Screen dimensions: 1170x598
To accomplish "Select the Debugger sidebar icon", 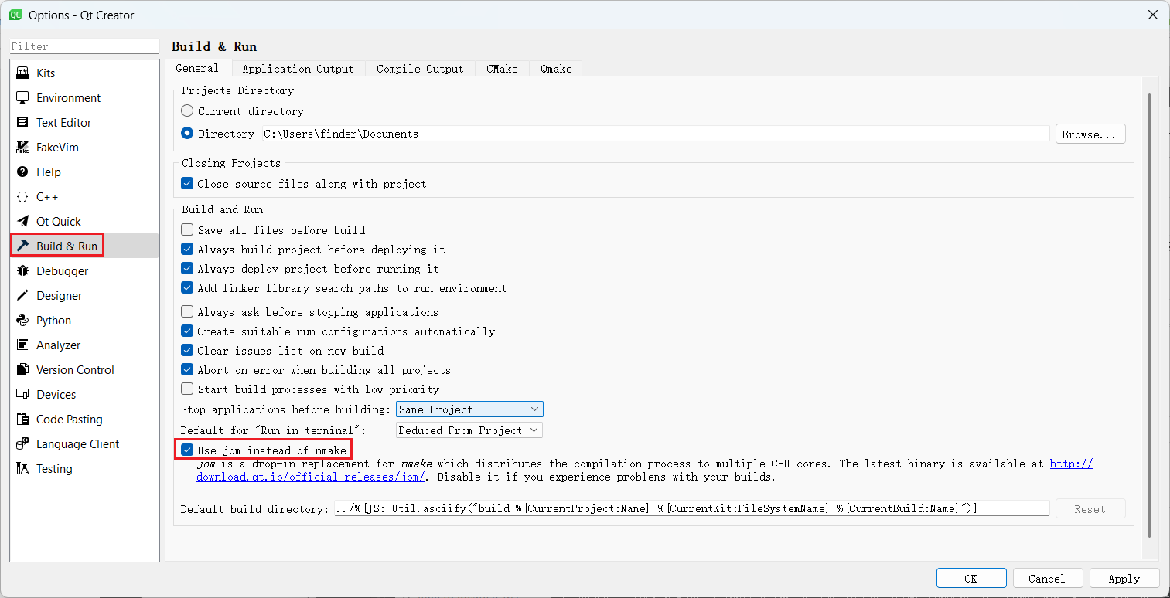I will pos(62,270).
